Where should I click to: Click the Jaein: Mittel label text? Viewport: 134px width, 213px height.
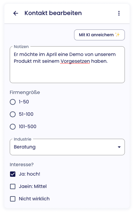33,186
